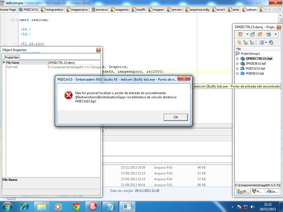Switch to the M... Model View tab
283x212 pixels.
click(x=257, y=192)
